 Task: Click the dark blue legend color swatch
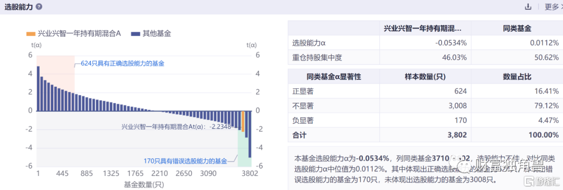tap(135, 34)
